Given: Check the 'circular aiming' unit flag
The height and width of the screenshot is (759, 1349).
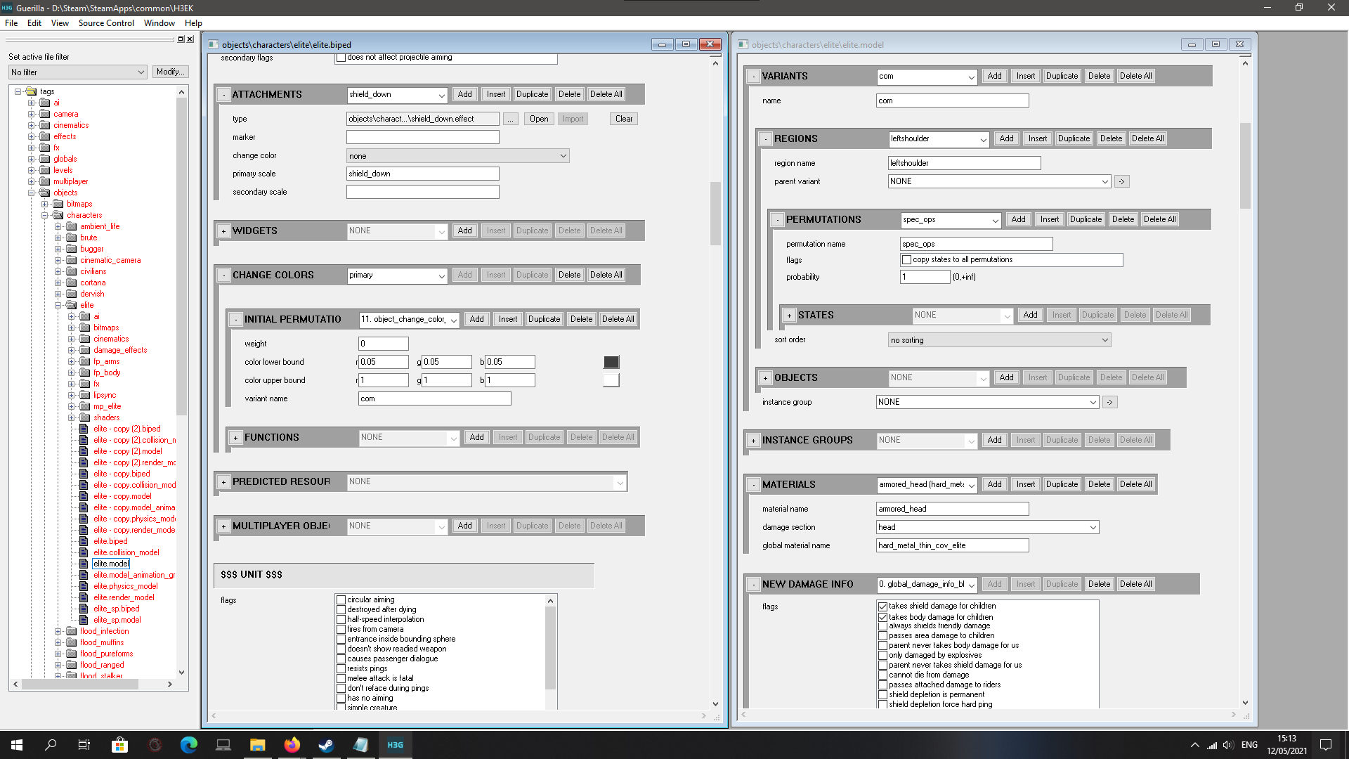Looking at the screenshot, I should tap(341, 599).
